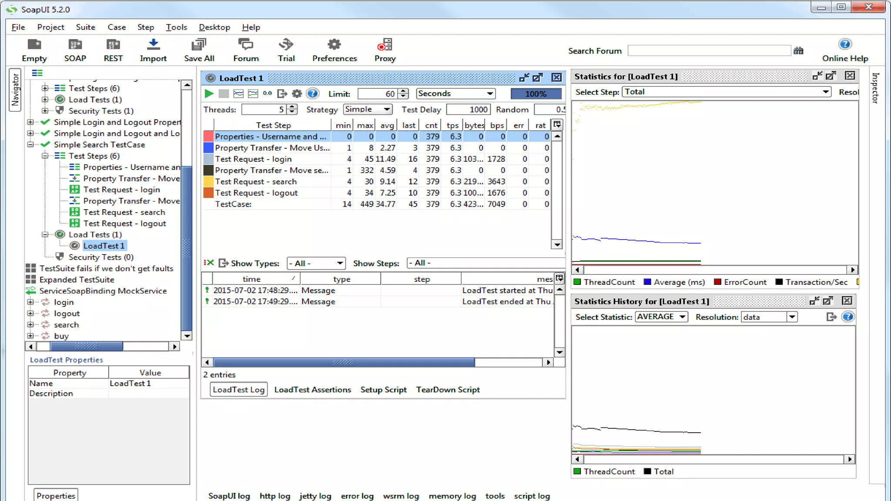Open the Select Statistic AVERAGE dropdown
This screenshot has height=501, width=891.
pos(661,317)
